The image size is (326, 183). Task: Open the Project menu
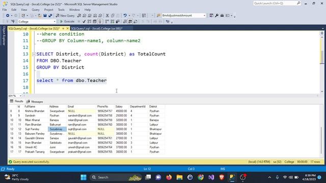[48, 10]
